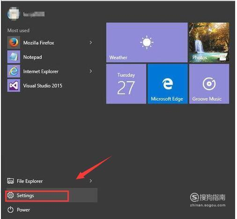Open the Photos tile with waterfall

click(x=209, y=42)
